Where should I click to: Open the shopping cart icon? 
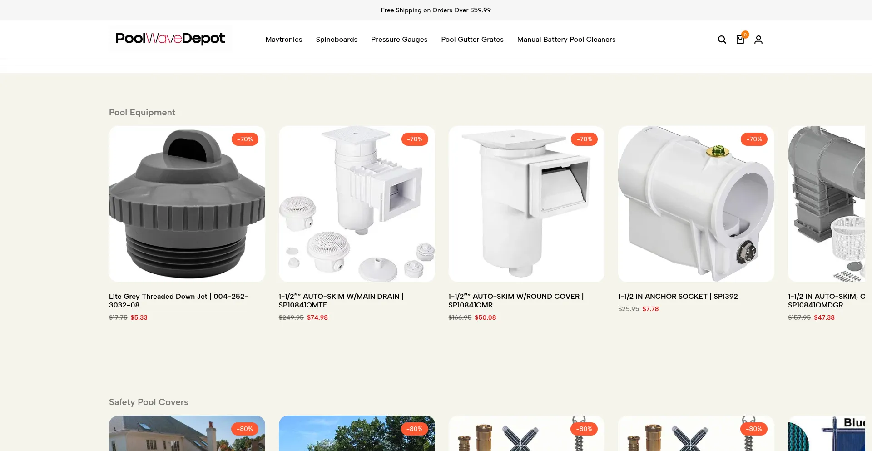pyautogui.click(x=740, y=40)
